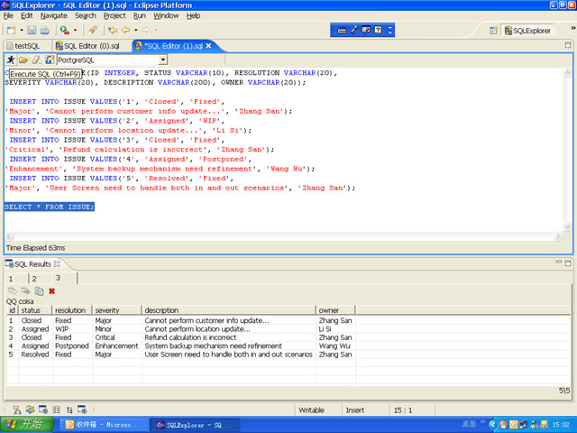
Task: Switch to the Microsoft inbox taskbar window
Action: tap(103, 425)
